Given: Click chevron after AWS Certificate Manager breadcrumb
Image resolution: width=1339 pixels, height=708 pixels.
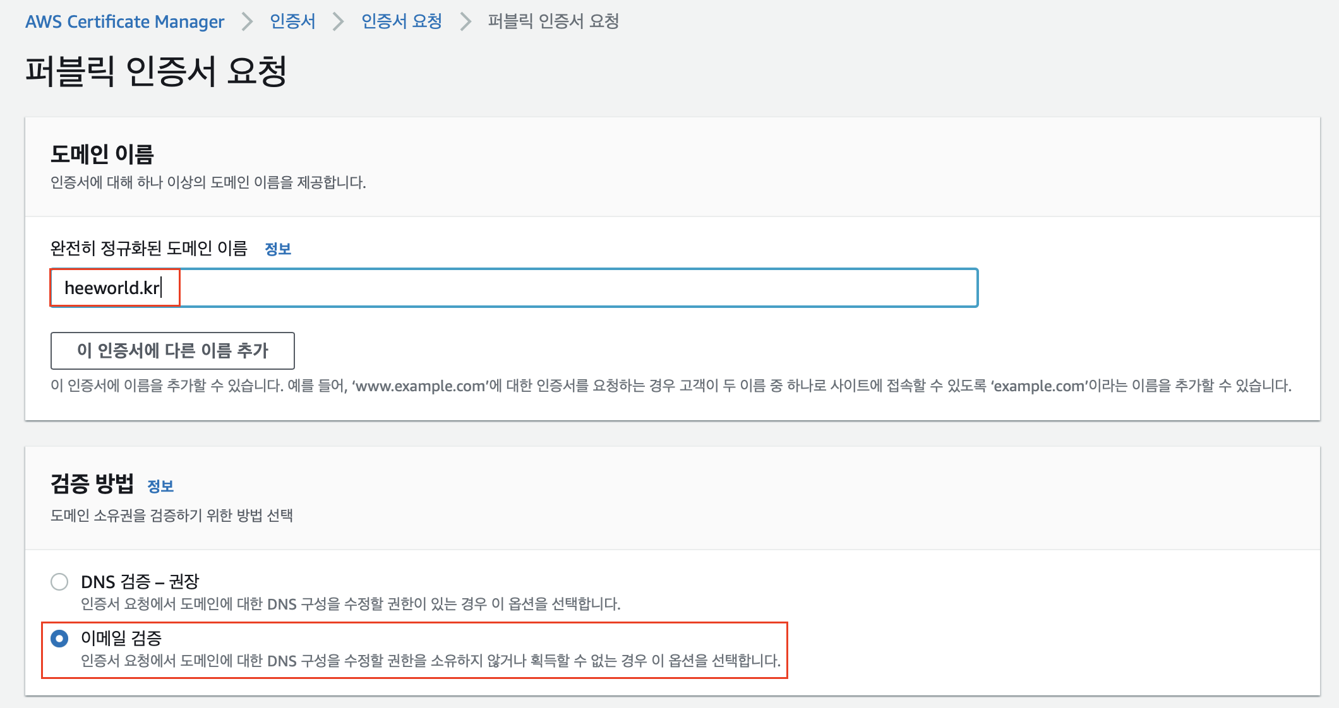Looking at the screenshot, I should coord(247,22).
